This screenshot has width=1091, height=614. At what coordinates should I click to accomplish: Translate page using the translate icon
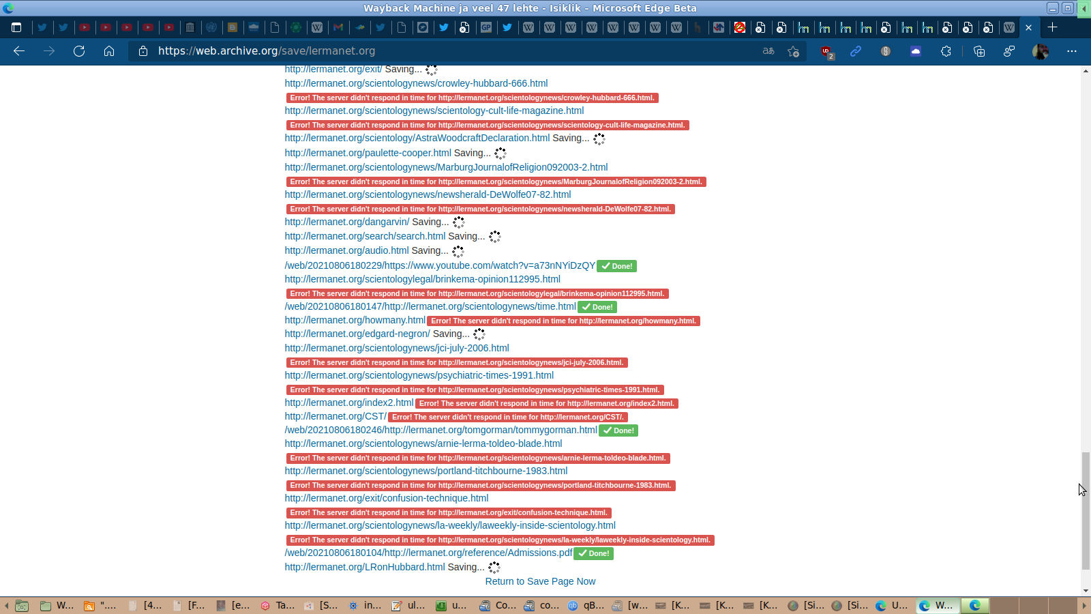click(768, 51)
